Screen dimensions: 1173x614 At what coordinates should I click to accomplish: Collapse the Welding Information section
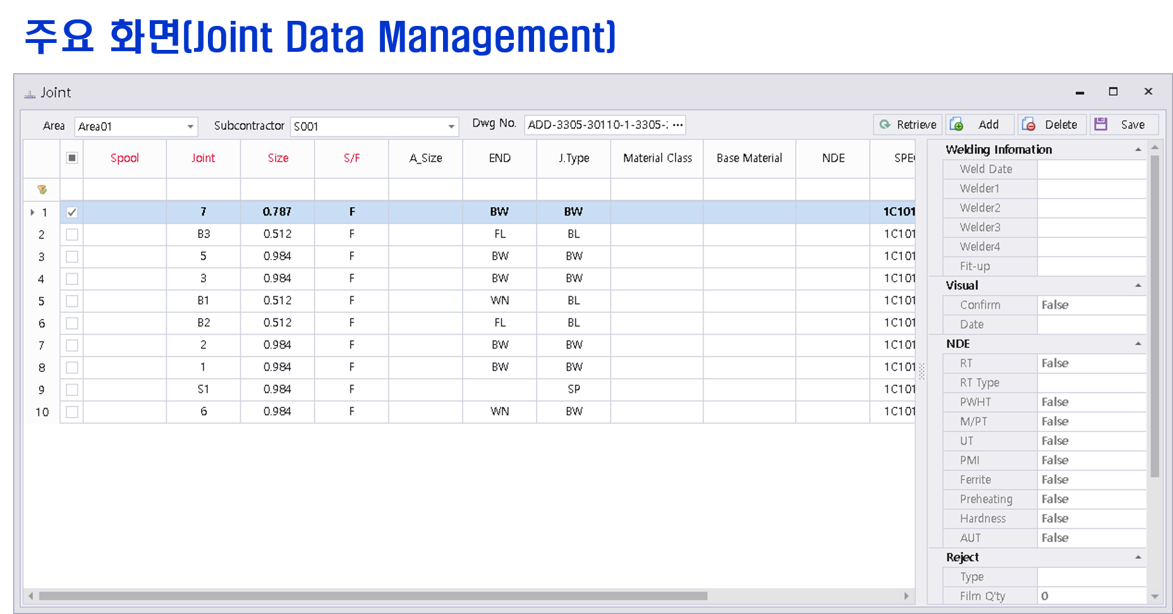coord(1138,150)
